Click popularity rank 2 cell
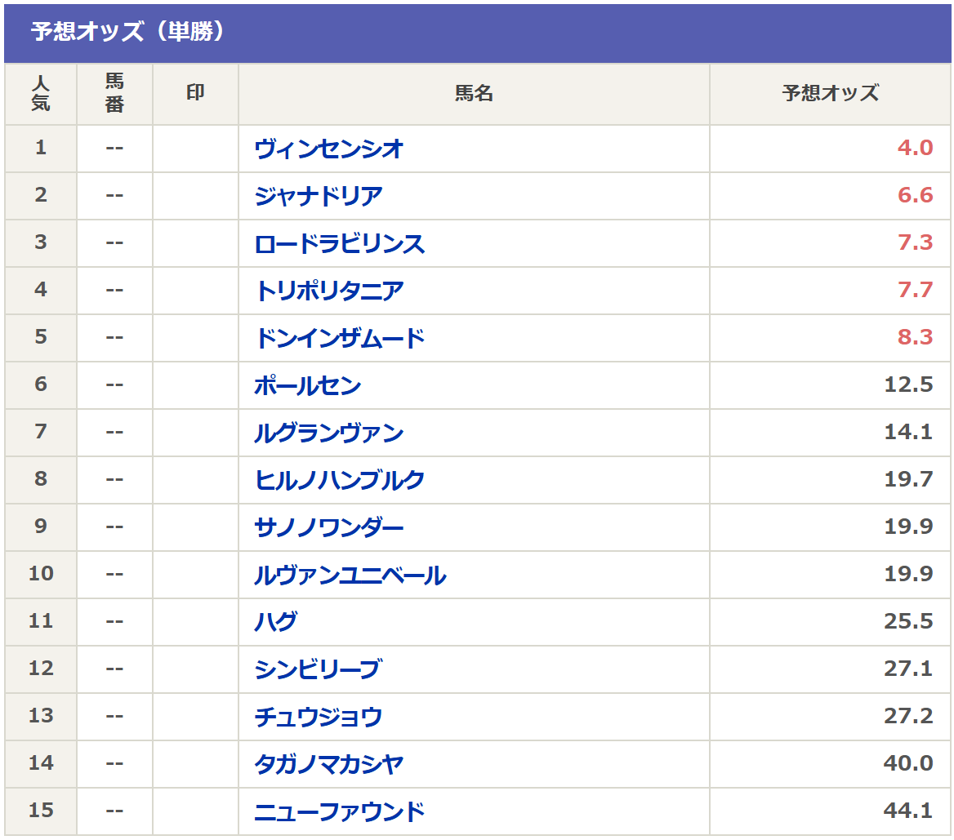This screenshot has width=954, height=840. pos(41,195)
